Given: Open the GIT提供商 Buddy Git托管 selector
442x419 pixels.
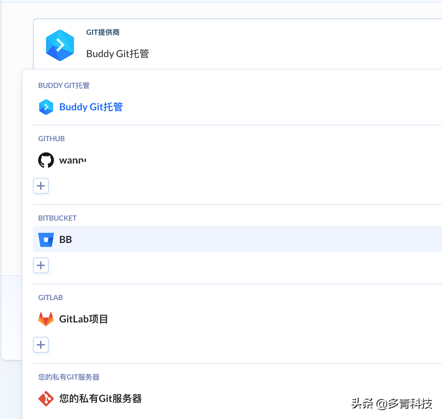Looking at the screenshot, I should [237, 44].
